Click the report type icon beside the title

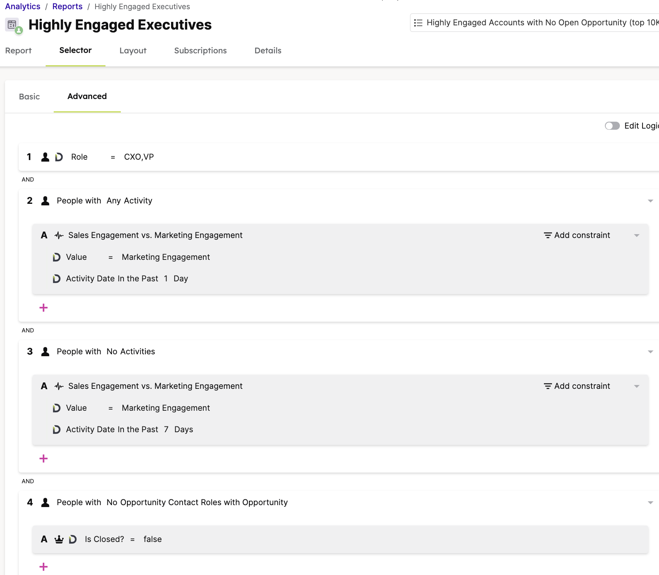pyautogui.click(x=14, y=26)
